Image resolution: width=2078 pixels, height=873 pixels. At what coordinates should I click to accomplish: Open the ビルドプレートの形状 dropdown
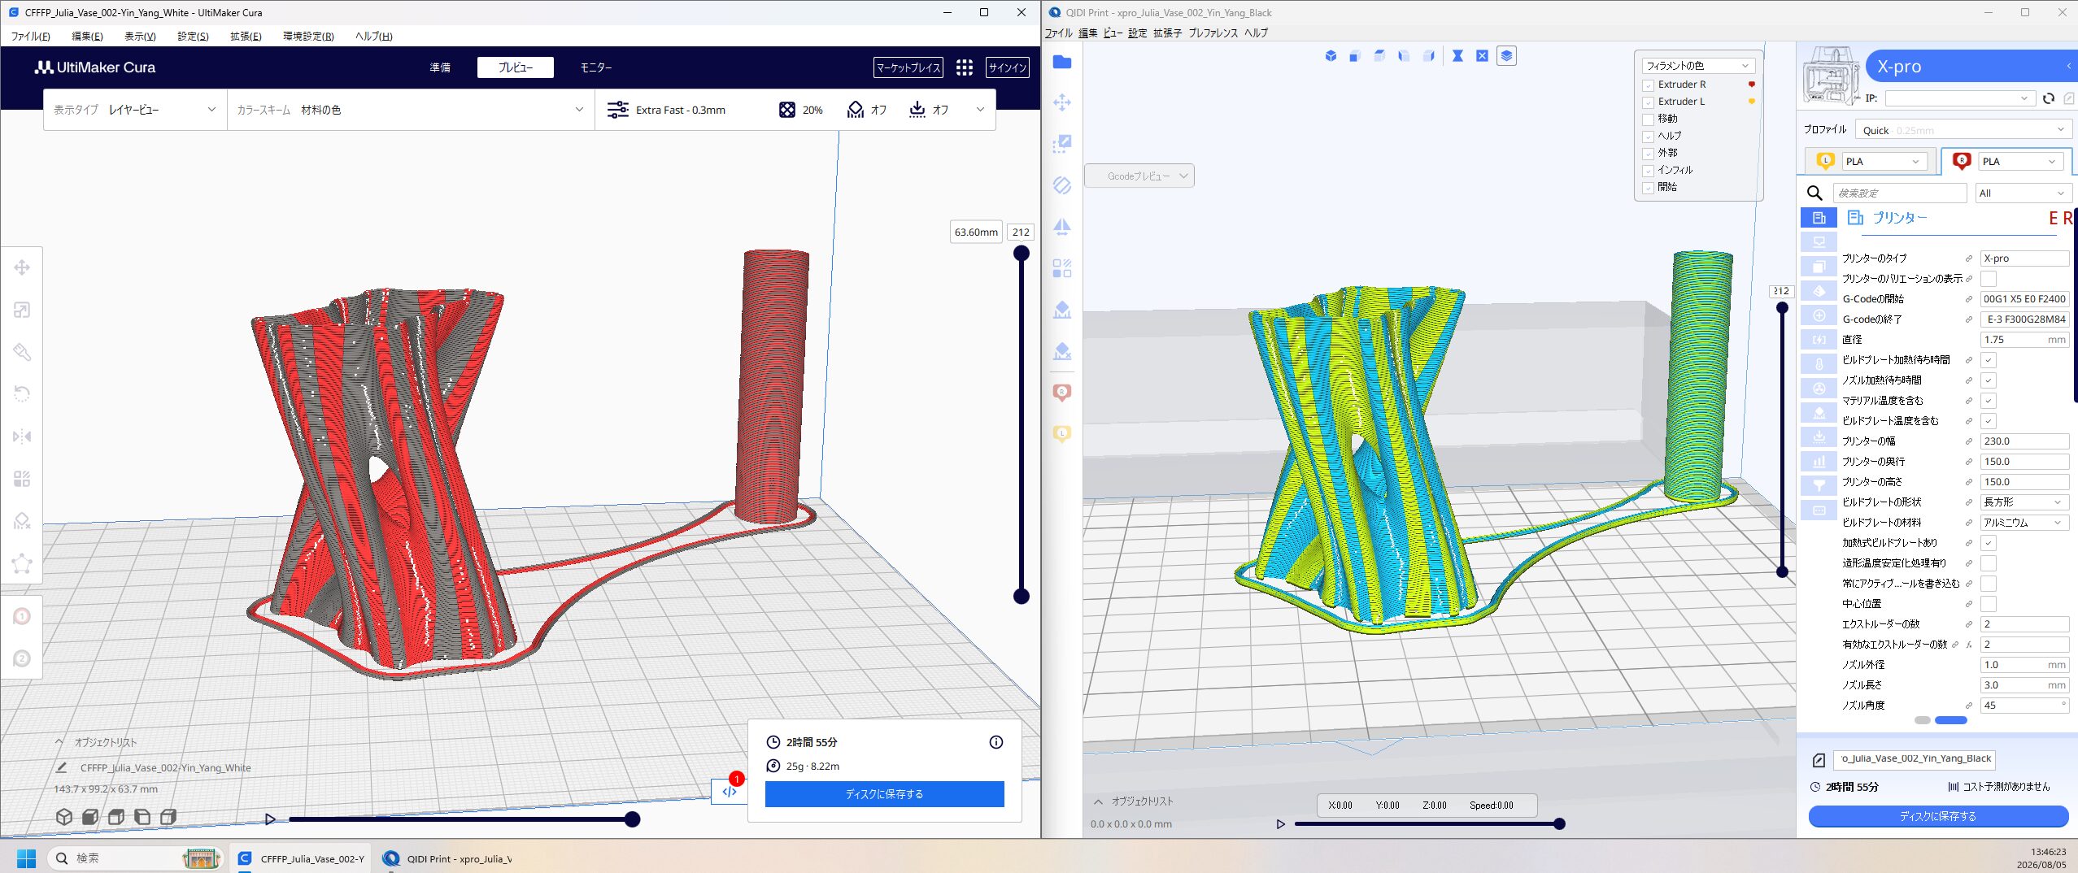pyautogui.click(x=2024, y=502)
